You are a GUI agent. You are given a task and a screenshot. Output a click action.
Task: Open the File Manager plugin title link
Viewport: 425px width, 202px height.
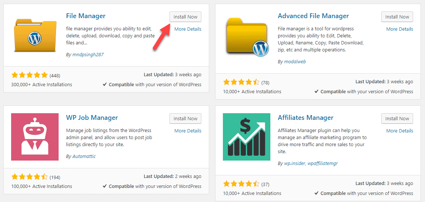click(x=86, y=16)
